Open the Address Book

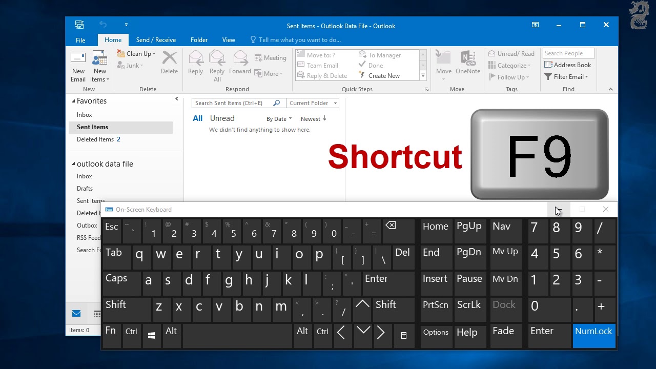[568, 65]
